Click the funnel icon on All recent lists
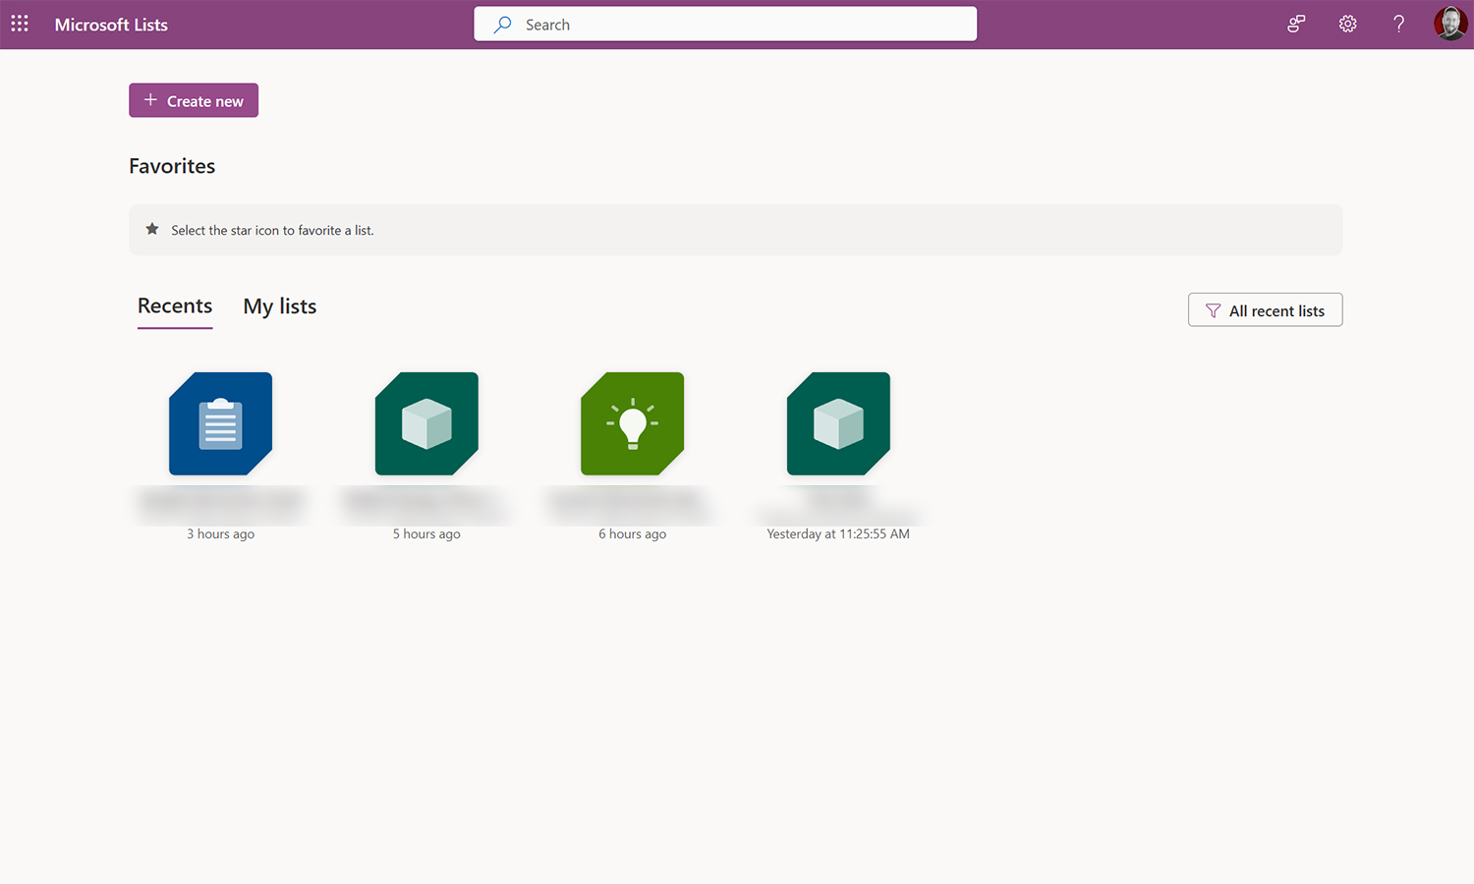The height and width of the screenshot is (884, 1474). [x=1212, y=309]
